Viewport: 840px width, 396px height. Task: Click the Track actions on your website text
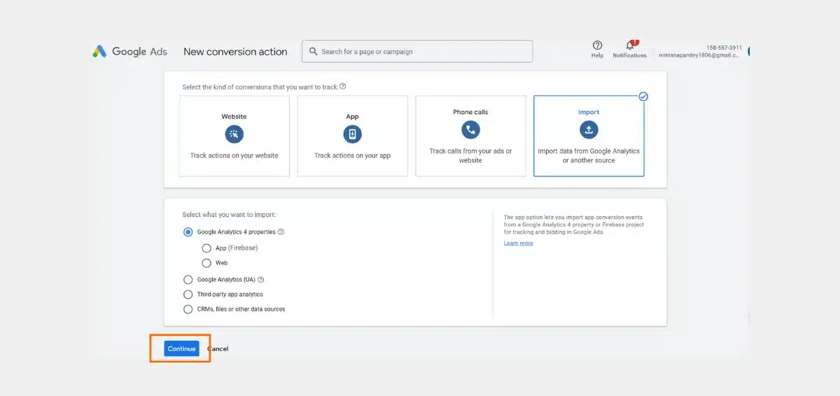pyautogui.click(x=234, y=156)
